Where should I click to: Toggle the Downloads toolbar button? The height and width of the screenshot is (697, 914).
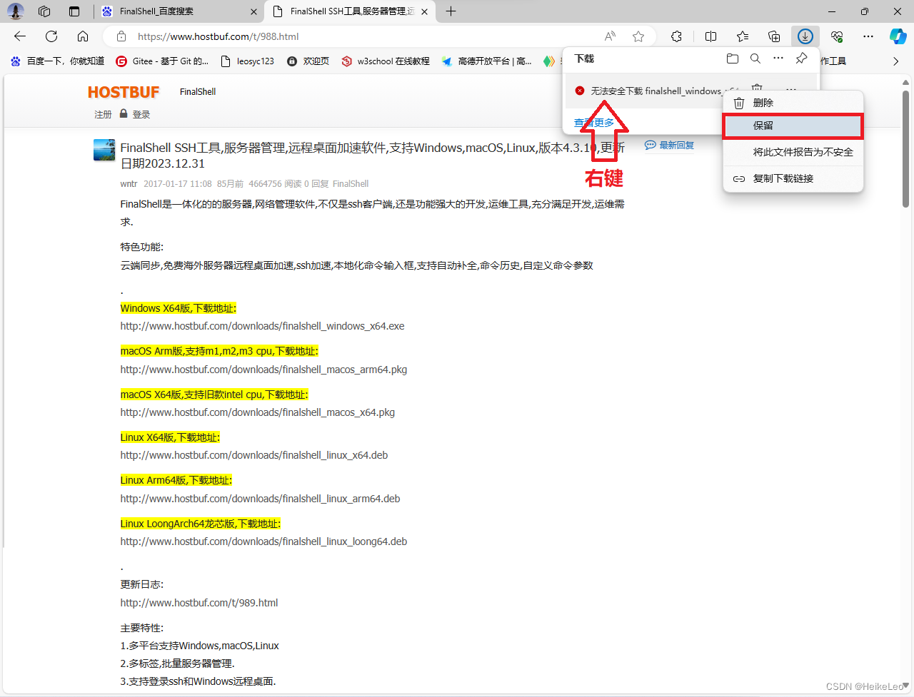point(805,36)
